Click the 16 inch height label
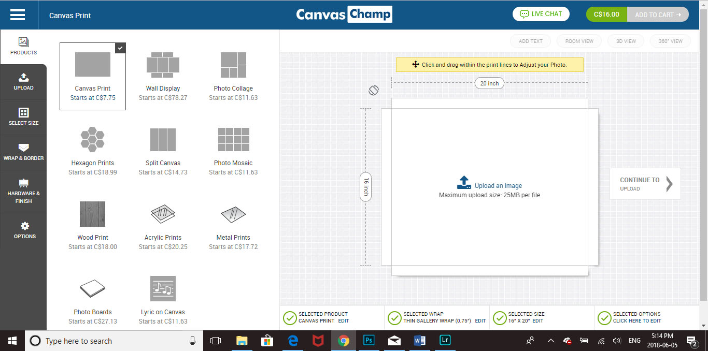Viewport: 708px width, 351px height. tap(365, 187)
